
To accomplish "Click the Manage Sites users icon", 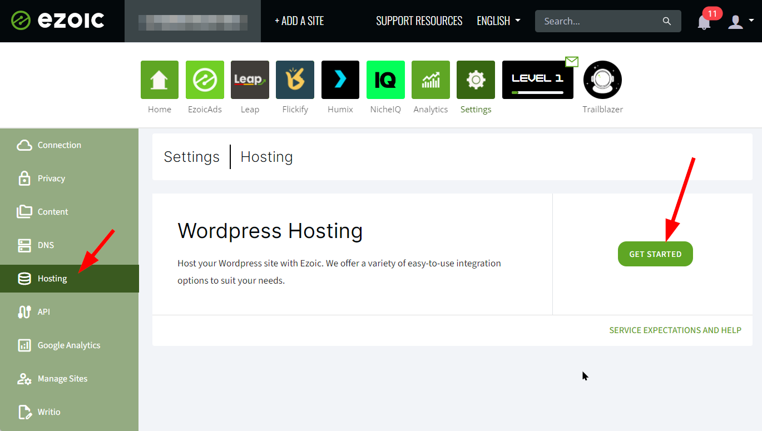I will click(24, 379).
